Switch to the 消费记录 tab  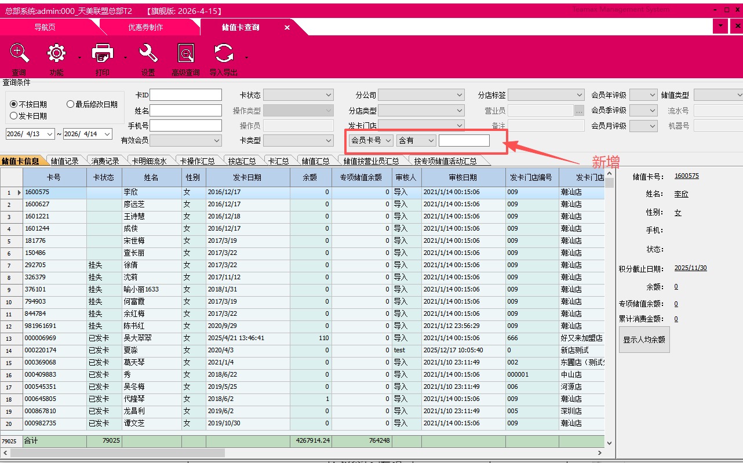pyautogui.click(x=105, y=161)
